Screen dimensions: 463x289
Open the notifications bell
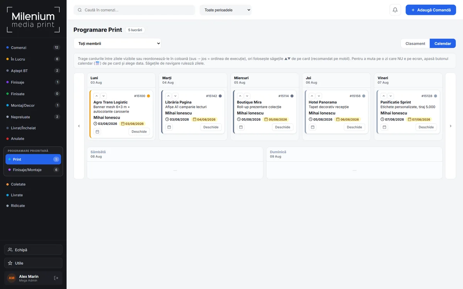(395, 10)
